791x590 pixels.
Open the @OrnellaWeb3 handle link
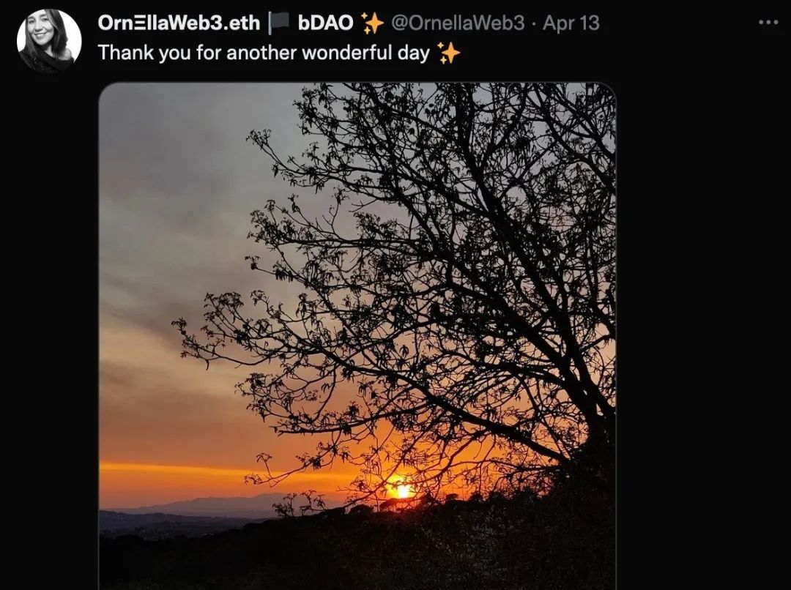tap(458, 23)
